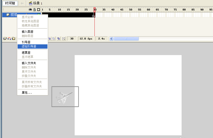
Task: Click the Insert Layer icon at timeline bottom
Action: tap(5, 39)
